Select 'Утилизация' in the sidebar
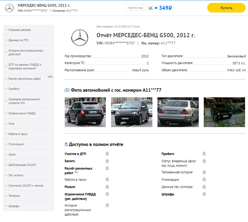The width and height of the screenshot is (248, 222). [x=29, y=144]
